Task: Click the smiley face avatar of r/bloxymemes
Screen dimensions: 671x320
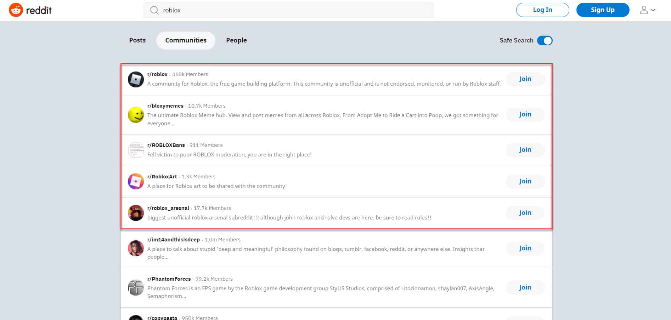Action: (x=136, y=115)
